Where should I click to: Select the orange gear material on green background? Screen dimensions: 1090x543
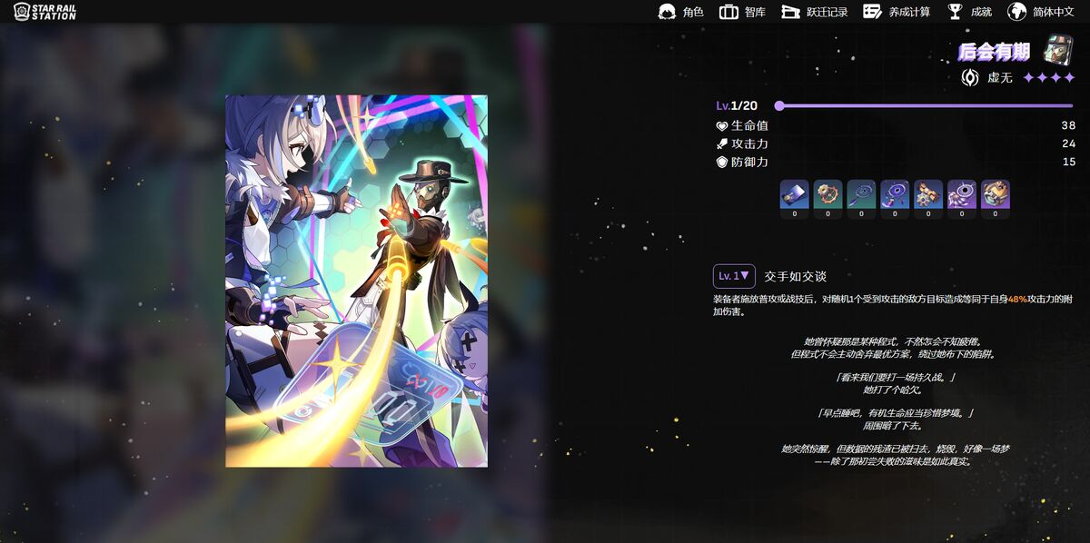point(827,194)
